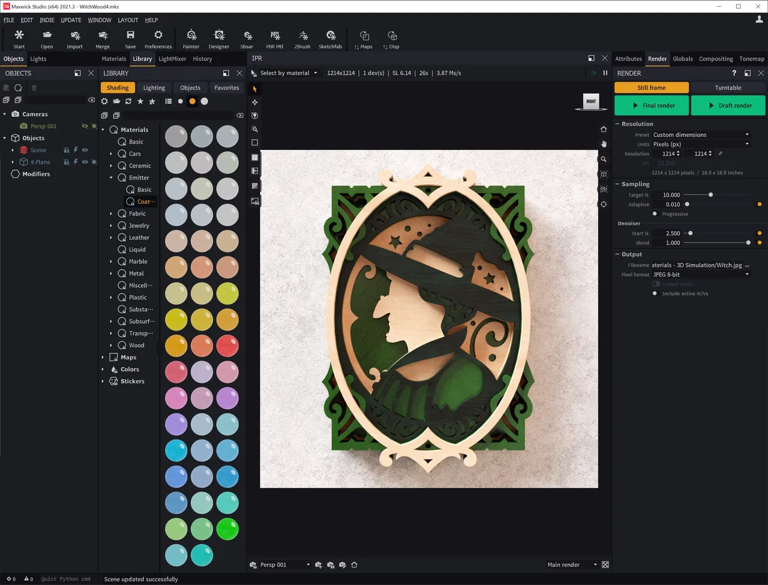Open the UPDATE menu
This screenshot has width=768, height=585.
tap(71, 20)
